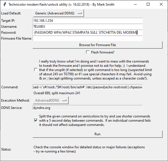168x161 pixels.
Task: Select the empty Firmware File Name field
Action: pyautogui.click(x=87, y=38)
